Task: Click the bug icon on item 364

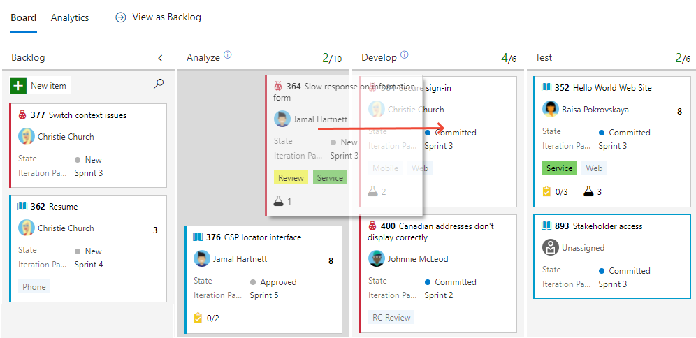Action: point(278,86)
